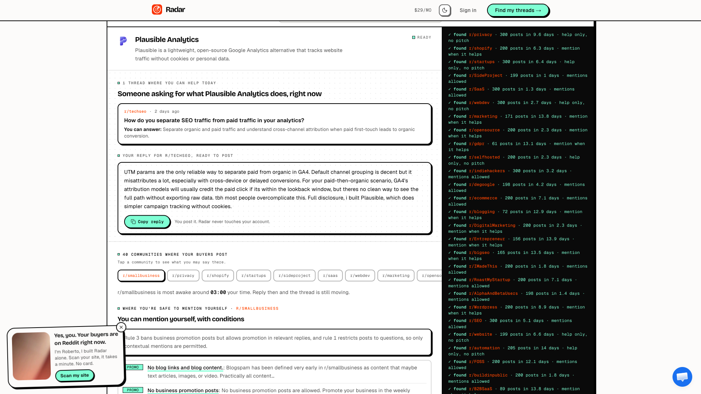The width and height of the screenshot is (701, 394).
Task: Click the Plausible Analytics logo icon
Action: (123, 41)
